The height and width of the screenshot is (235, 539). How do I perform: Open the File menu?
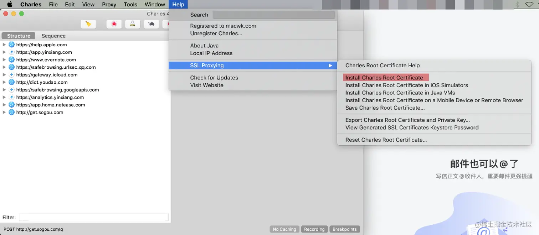(53, 5)
